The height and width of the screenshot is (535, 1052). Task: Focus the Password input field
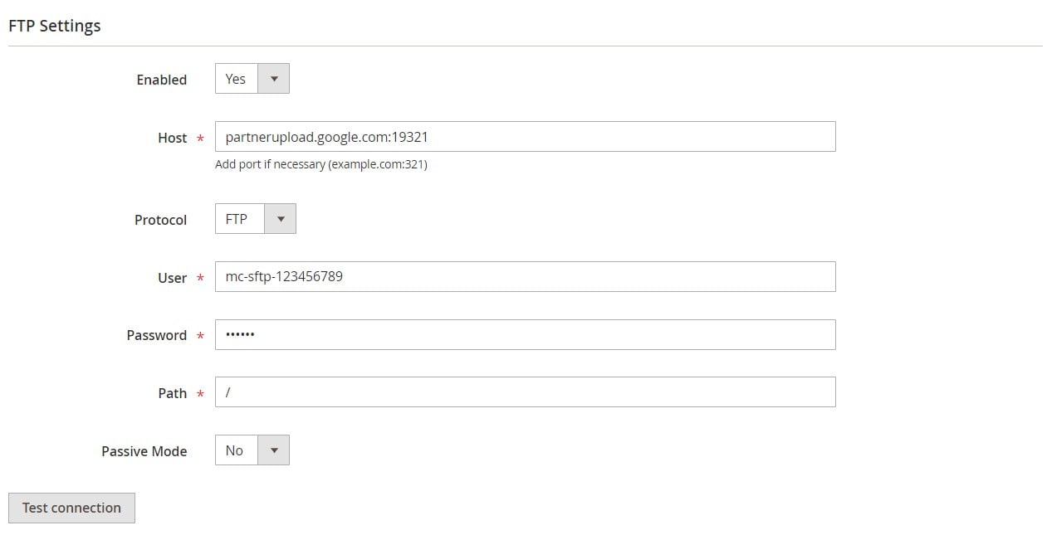coord(525,335)
